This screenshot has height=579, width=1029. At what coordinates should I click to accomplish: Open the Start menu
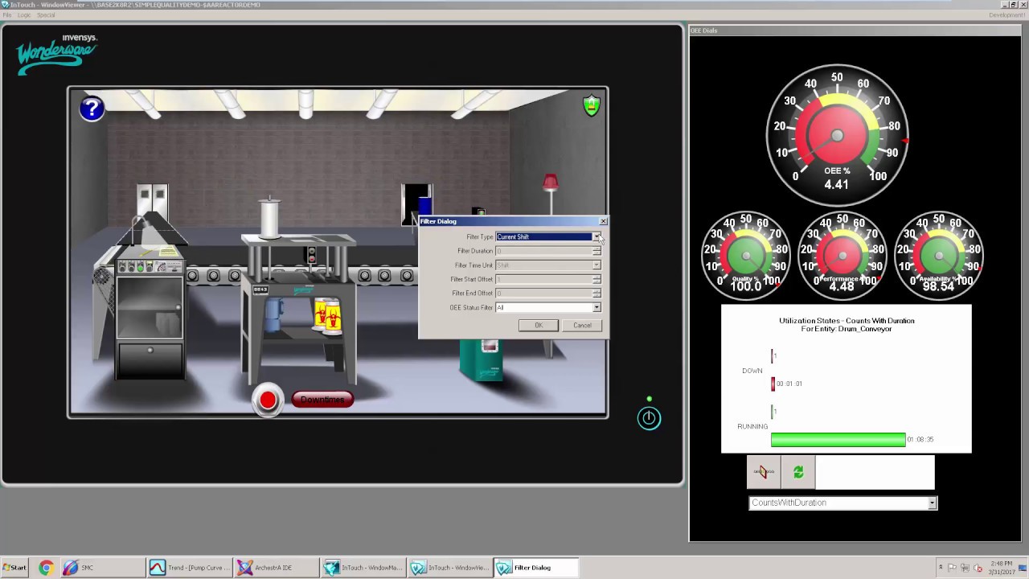point(14,568)
